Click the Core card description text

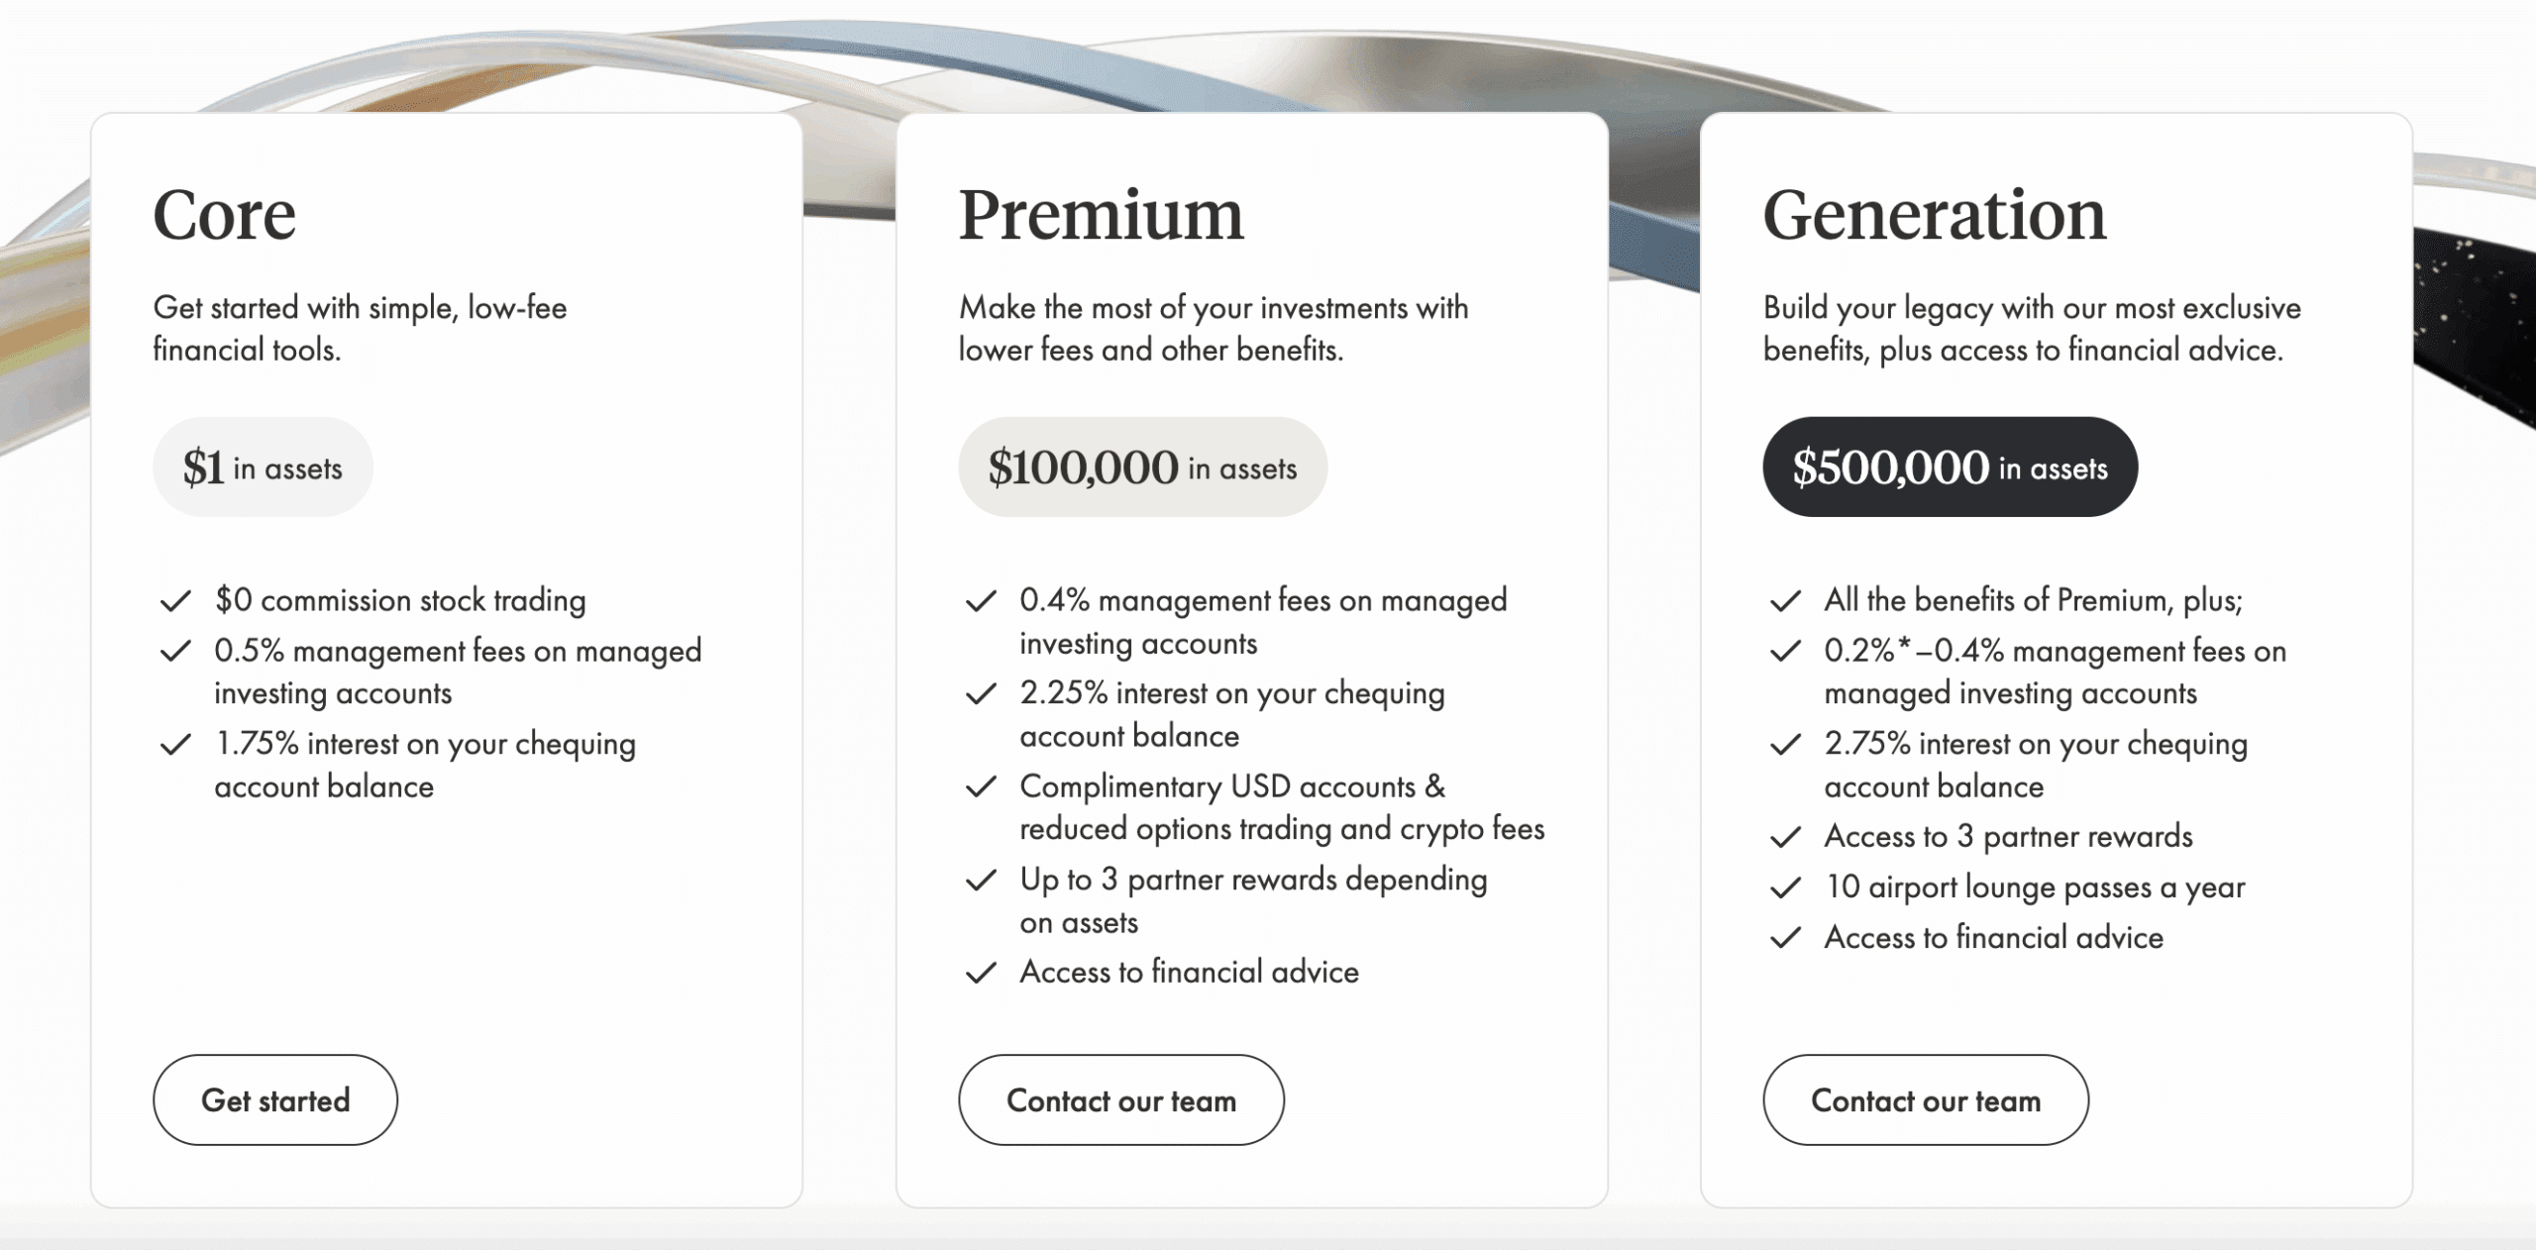(361, 327)
